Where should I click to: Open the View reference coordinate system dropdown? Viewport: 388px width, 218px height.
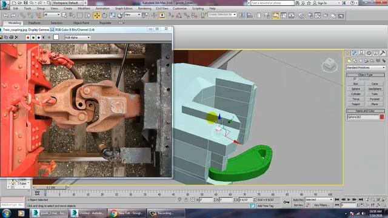point(132,15)
